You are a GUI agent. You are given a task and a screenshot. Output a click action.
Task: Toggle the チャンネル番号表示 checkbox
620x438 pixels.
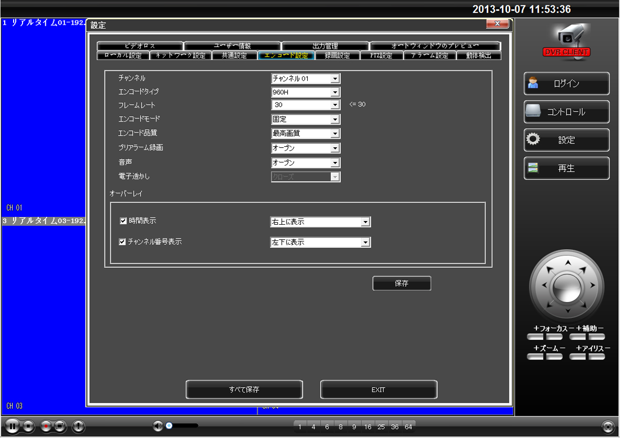(123, 242)
